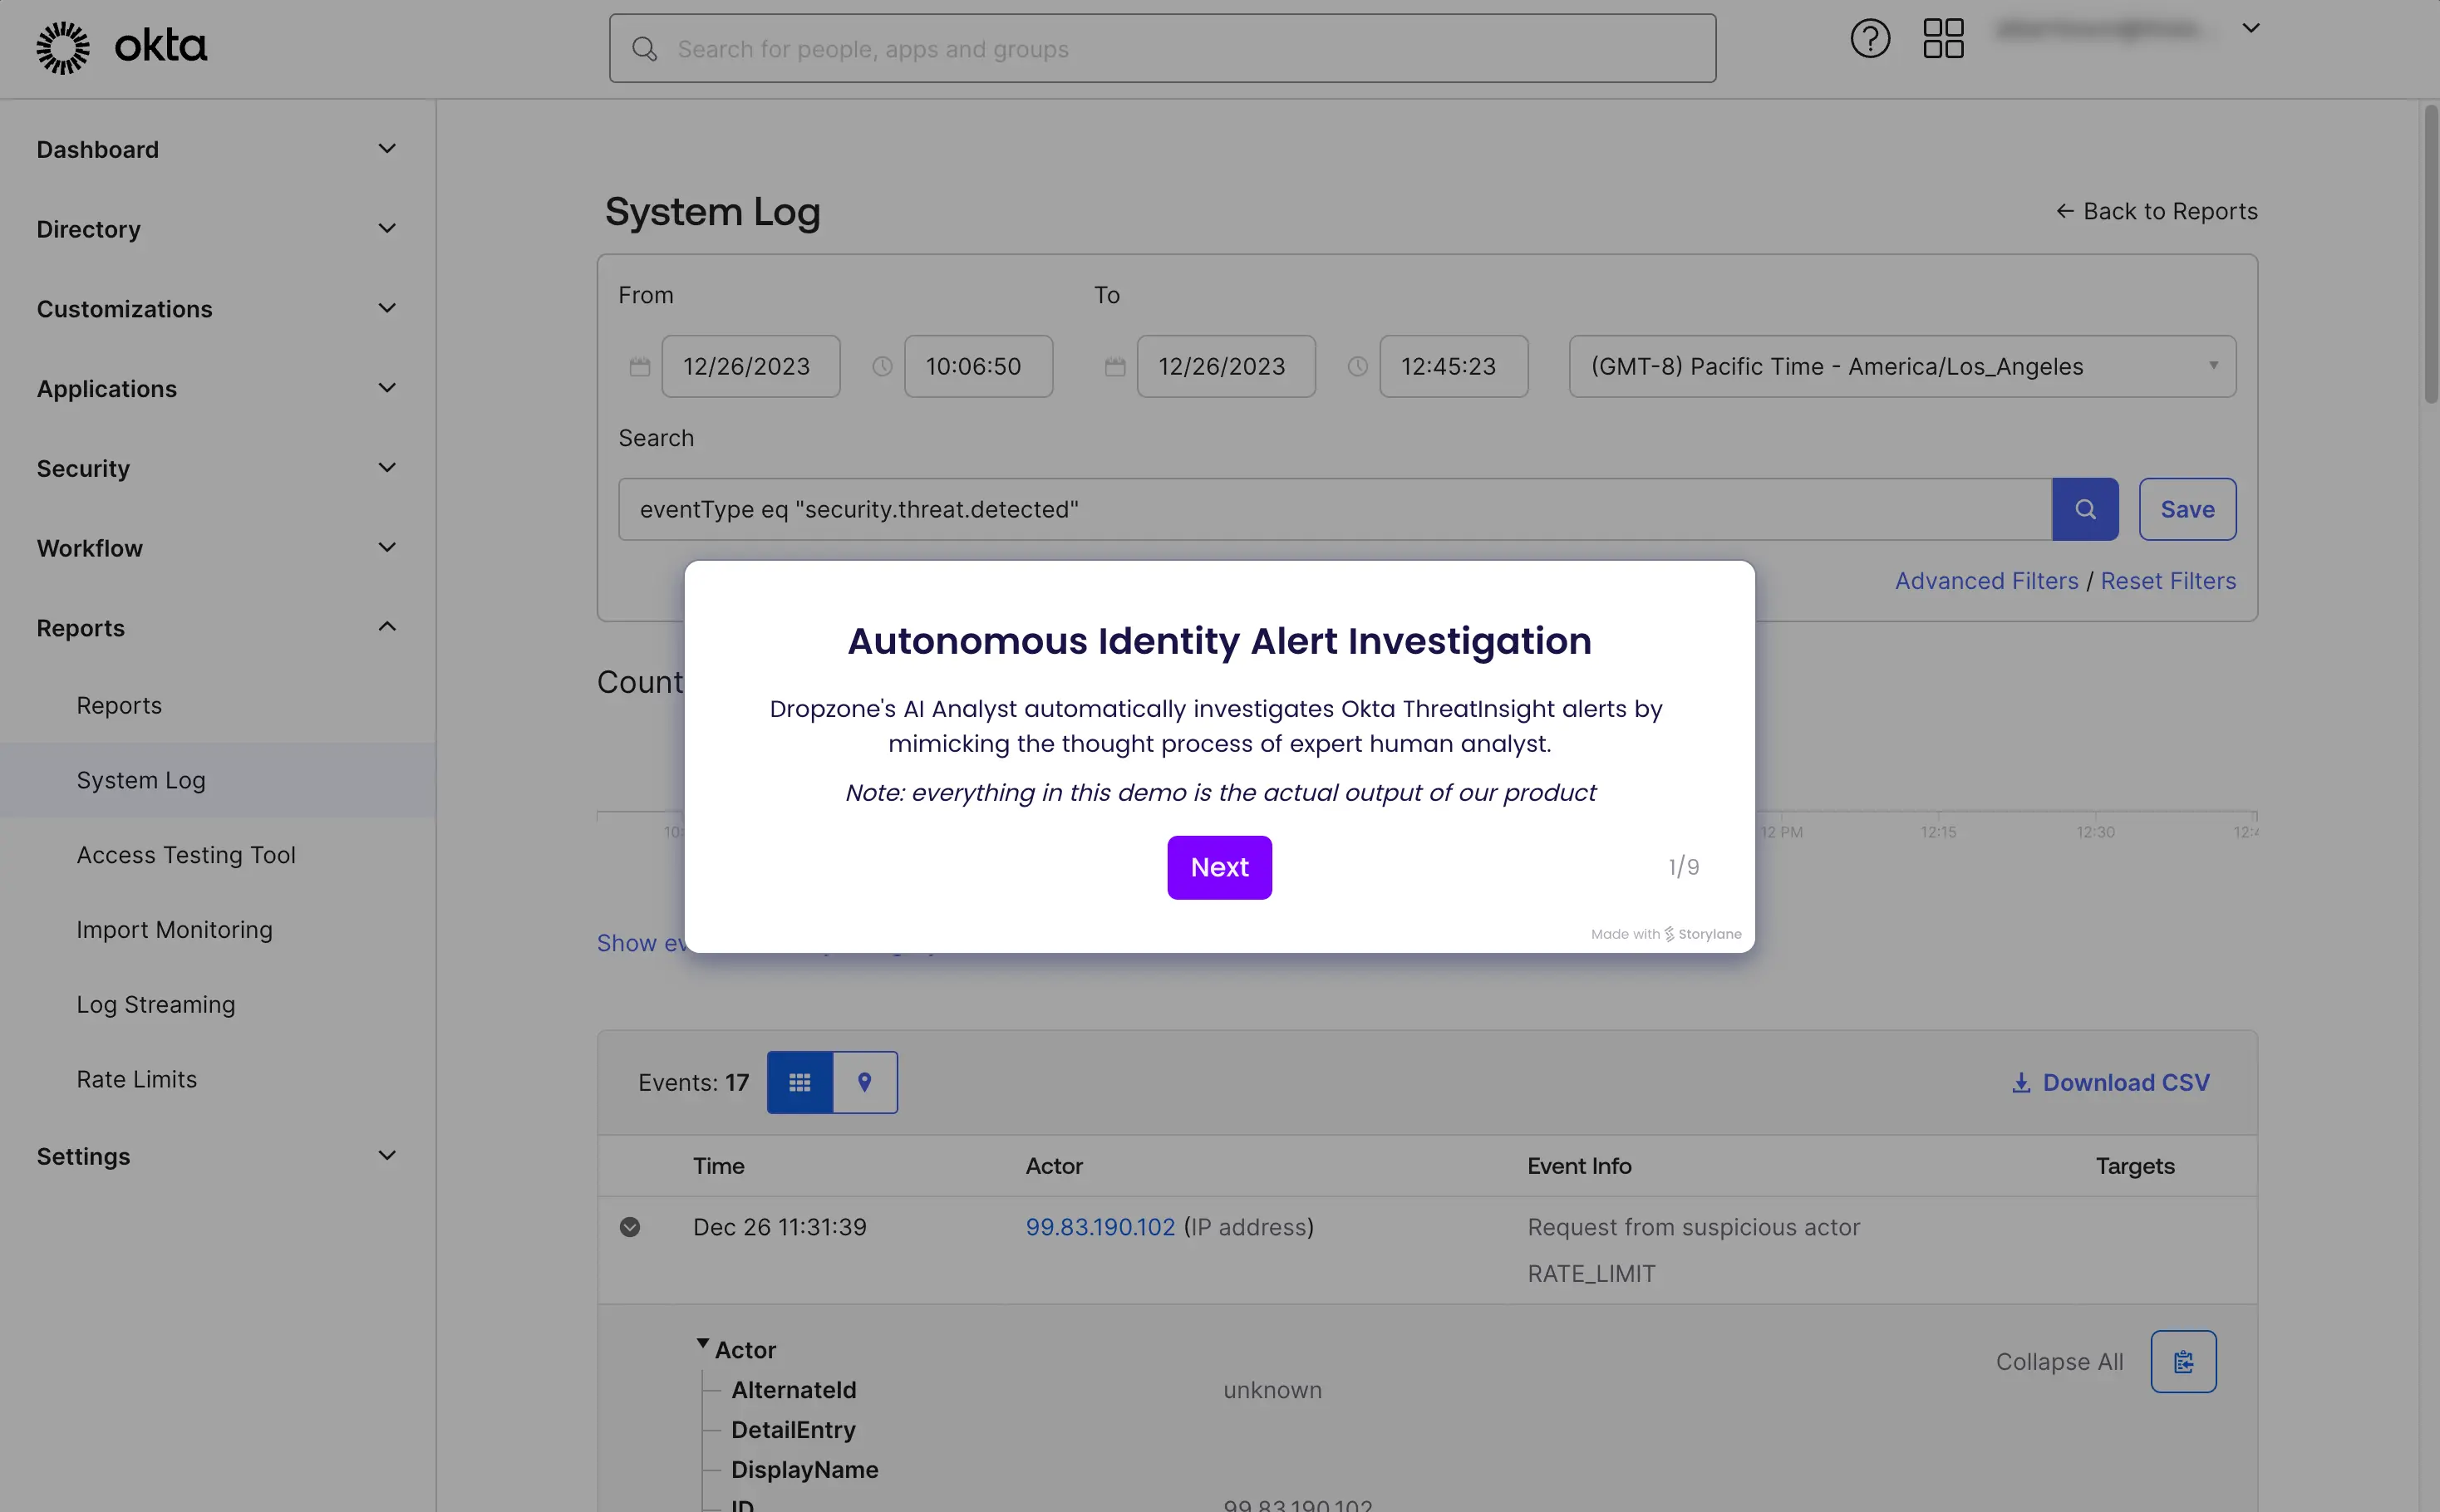Click the Actor column header
The width and height of the screenshot is (2440, 1512).
coord(1054,1166)
